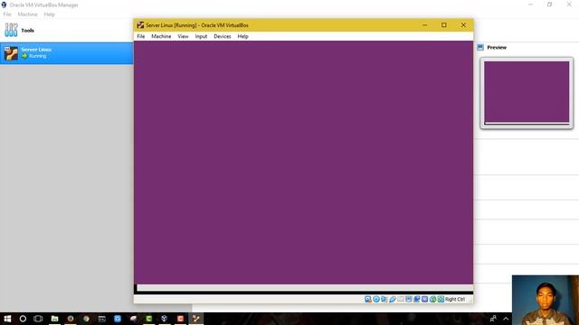Open the Devices menu of the VM window
579x325 pixels.
click(223, 36)
